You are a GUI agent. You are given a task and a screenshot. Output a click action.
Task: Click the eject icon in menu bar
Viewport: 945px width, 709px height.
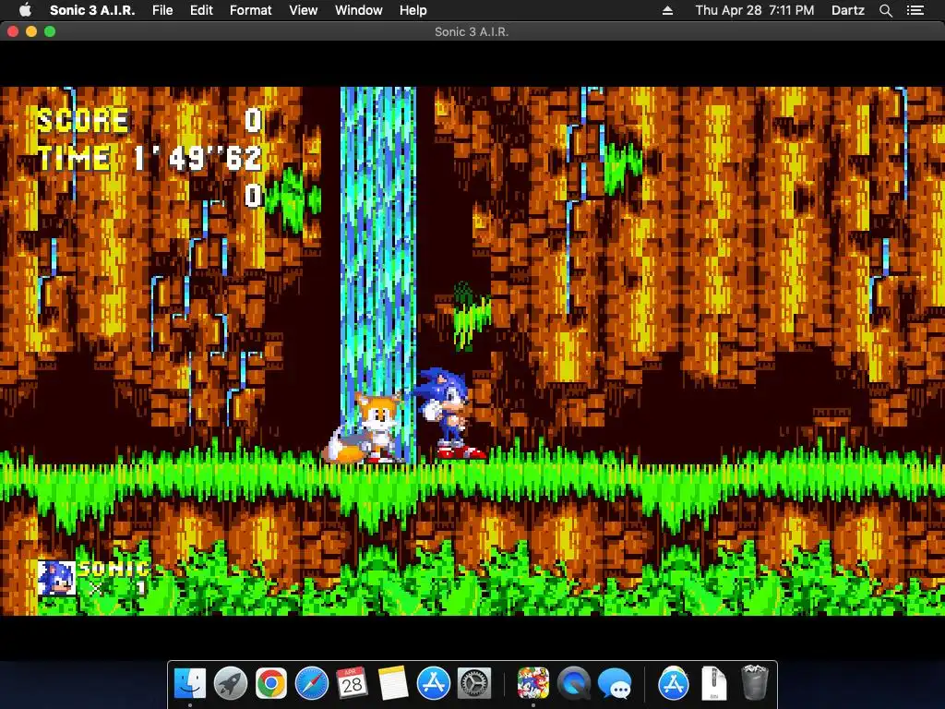667,10
